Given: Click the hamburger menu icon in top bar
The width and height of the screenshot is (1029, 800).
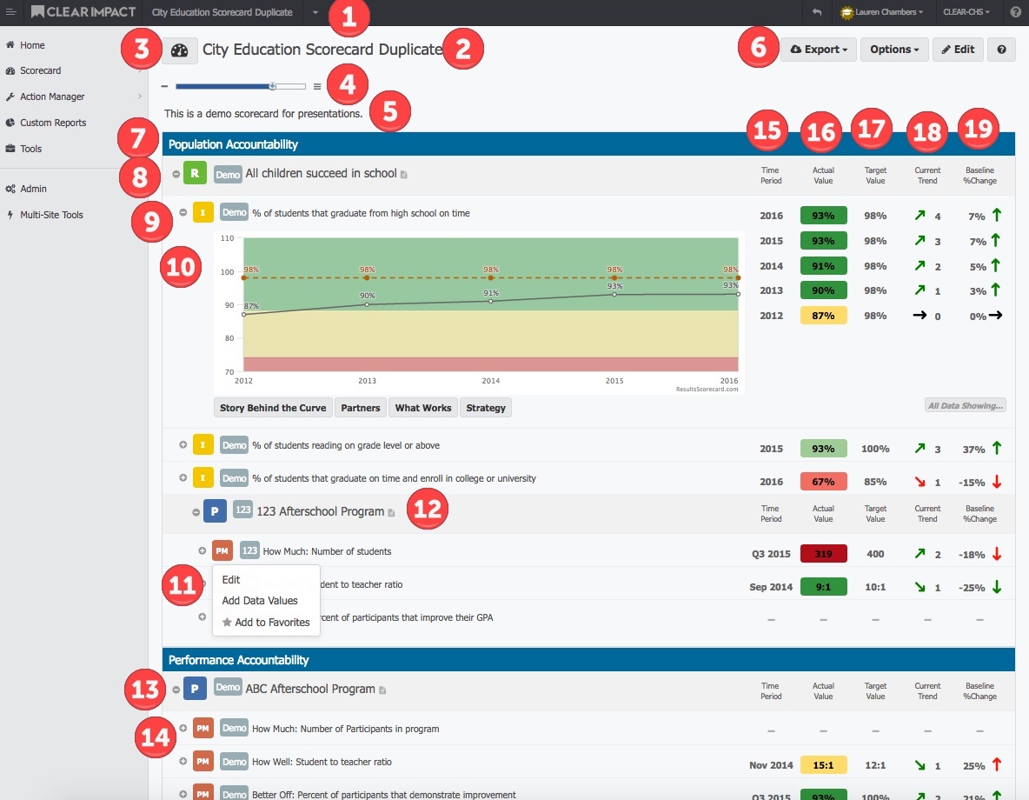Looking at the screenshot, I should (11, 12).
